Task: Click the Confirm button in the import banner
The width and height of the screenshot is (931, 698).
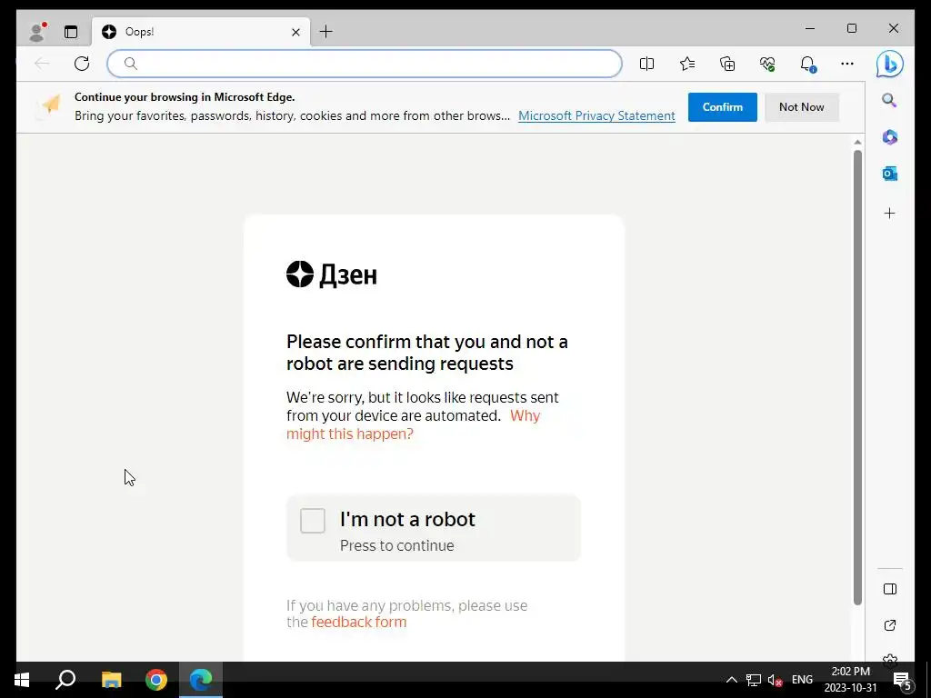Action: 723,107
